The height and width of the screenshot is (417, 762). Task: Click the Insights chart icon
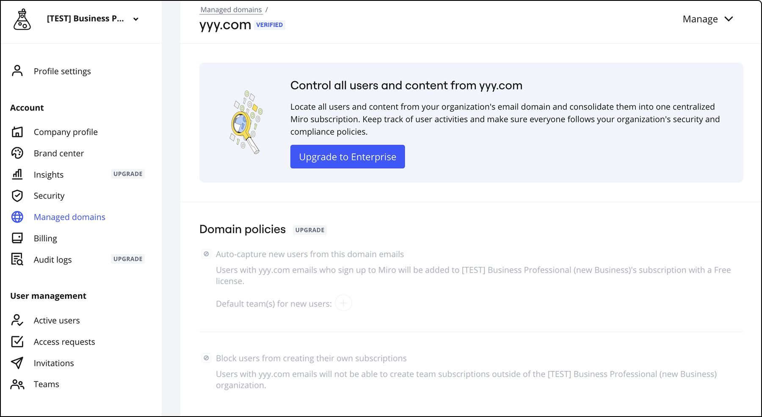click(17, 174)
